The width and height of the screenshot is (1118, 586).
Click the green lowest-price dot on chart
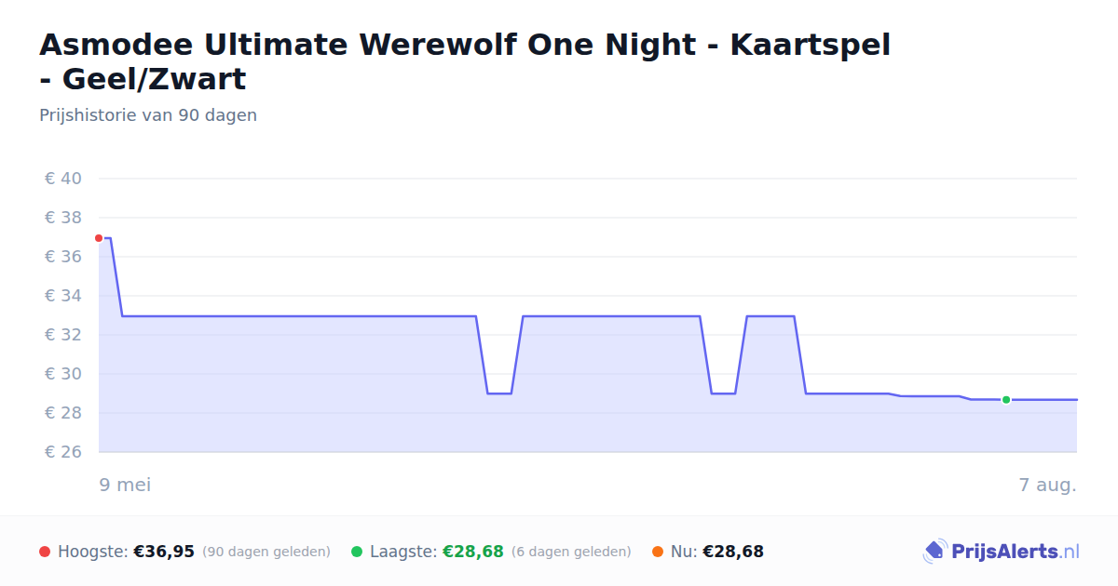[1006, 400]
